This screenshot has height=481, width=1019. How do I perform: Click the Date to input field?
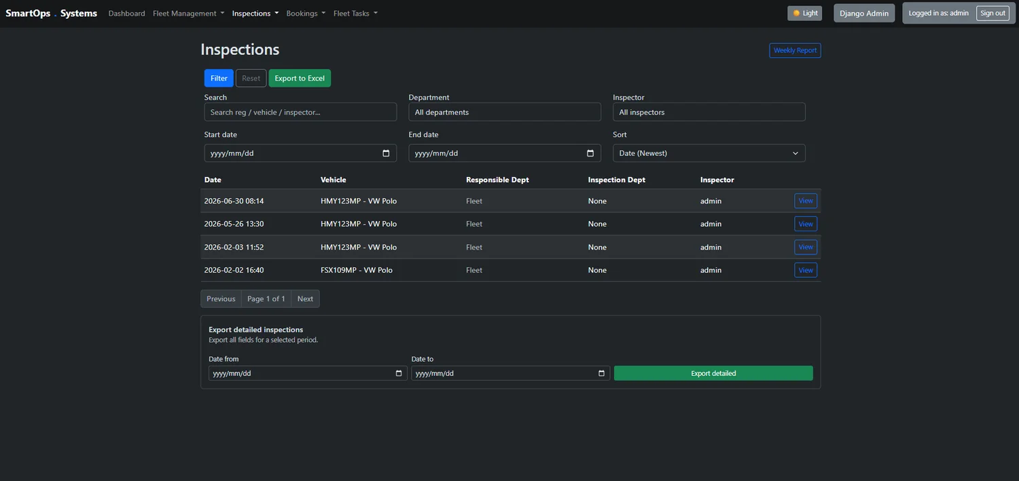tap(510, 373)
